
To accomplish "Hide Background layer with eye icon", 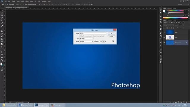I will point(164,43).
